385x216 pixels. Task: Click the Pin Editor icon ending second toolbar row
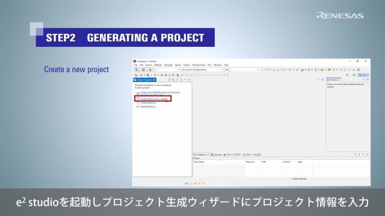[227, 75]
